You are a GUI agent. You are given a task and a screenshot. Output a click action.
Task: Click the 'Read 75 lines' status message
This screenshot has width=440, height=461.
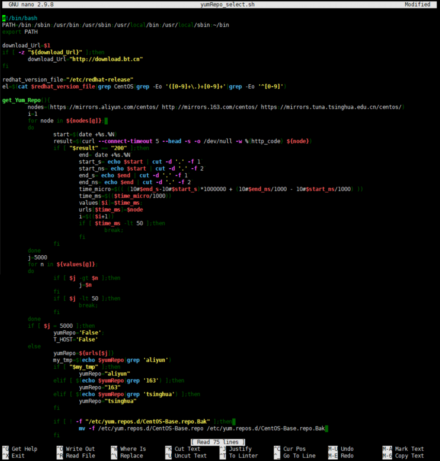218,442
